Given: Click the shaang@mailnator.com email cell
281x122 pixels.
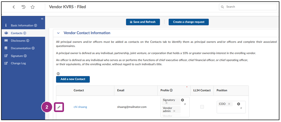Looking at the screenshot, I should [132, 107].
